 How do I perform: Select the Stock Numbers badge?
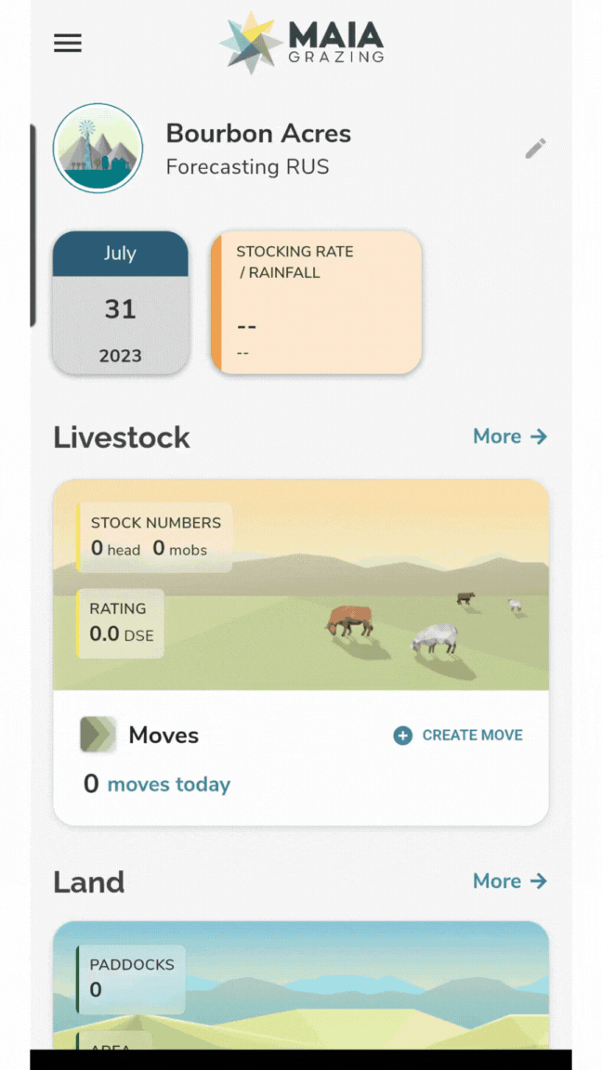click(x=154, y=536)
